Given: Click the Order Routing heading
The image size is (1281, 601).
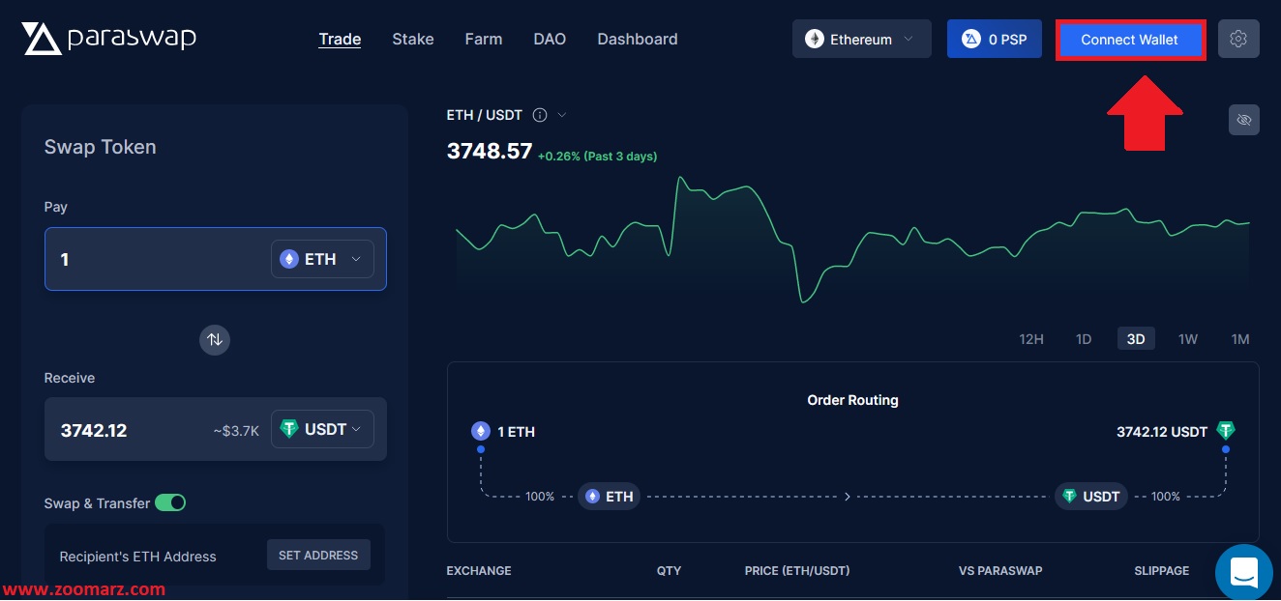Looking at the screenshot, I should click(x=852, y=400).
